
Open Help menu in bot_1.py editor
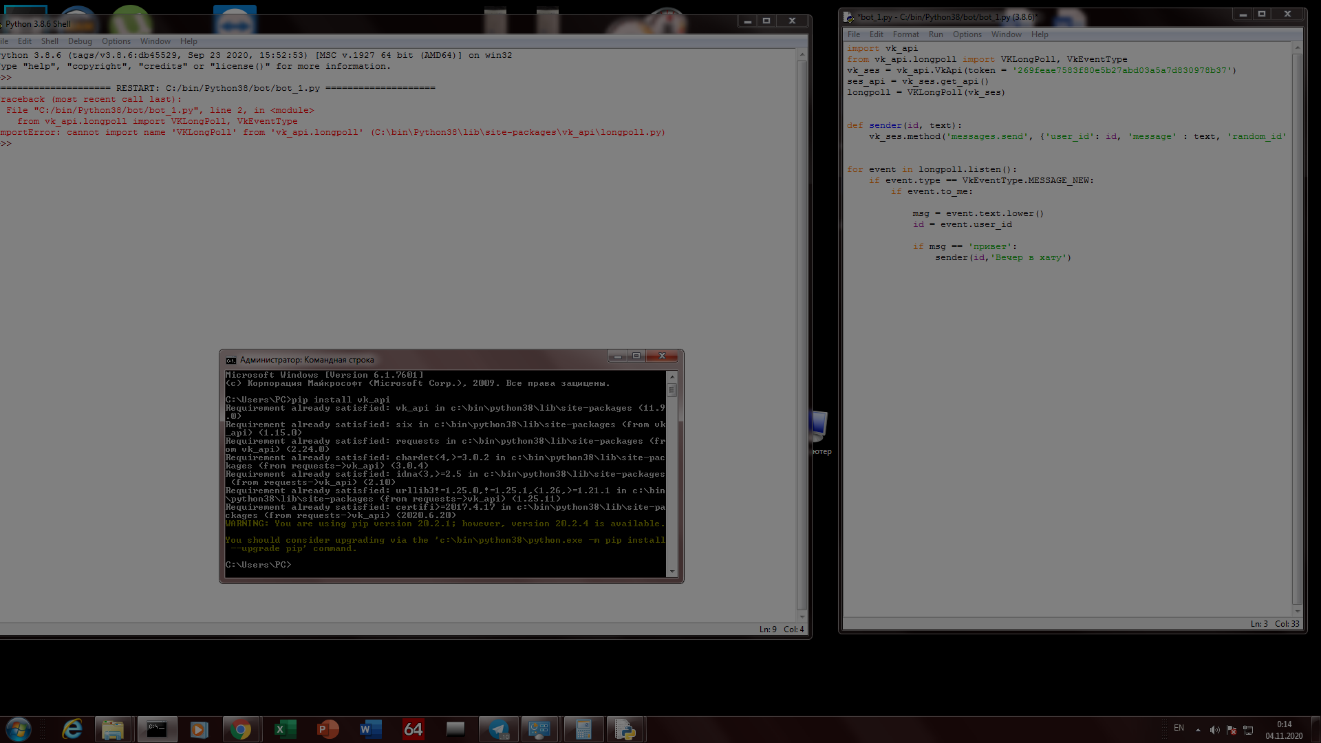click(x=1040, y=34)
